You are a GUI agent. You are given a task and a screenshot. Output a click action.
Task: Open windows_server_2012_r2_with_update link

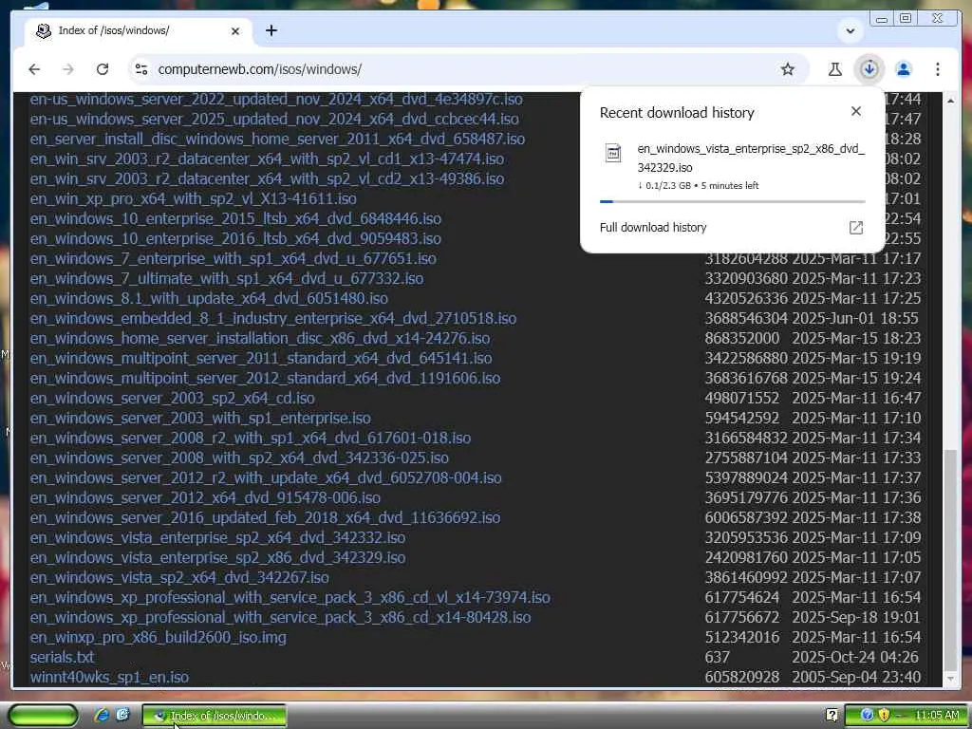tap(266, 478)
